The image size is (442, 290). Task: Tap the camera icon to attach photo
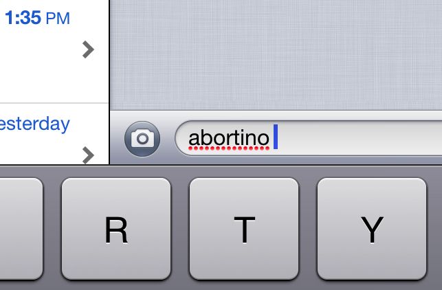pos(142,139)
